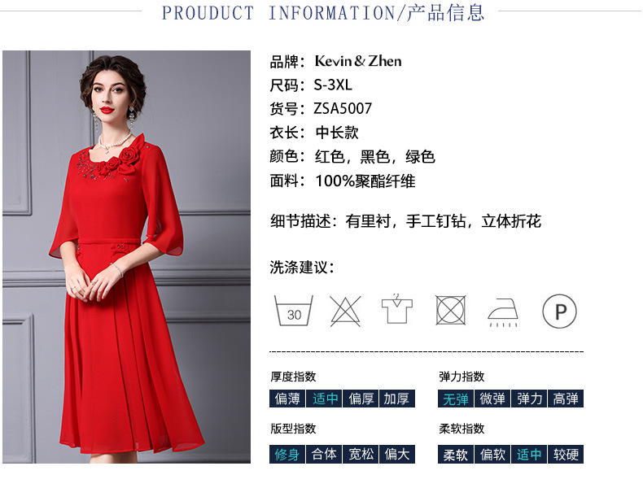
Task: Select the 无弹 elasticity option
Action: click(x=456, y=399)
